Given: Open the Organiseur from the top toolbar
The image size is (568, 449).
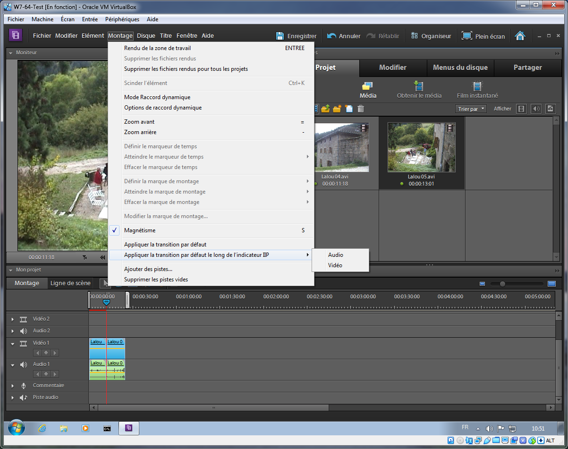Looking at the screenshot, I should [431, 36].
